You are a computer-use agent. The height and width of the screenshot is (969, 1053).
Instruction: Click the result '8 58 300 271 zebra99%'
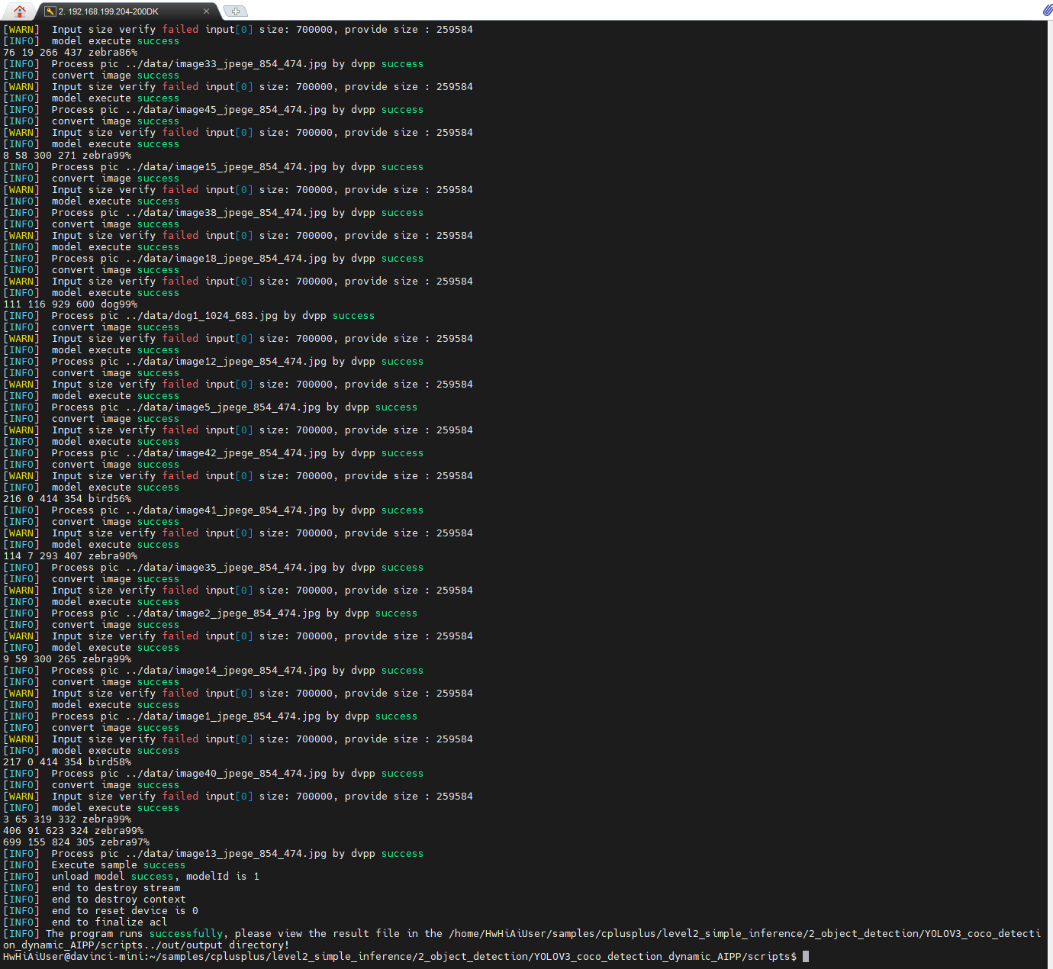[x=67, y=156]
